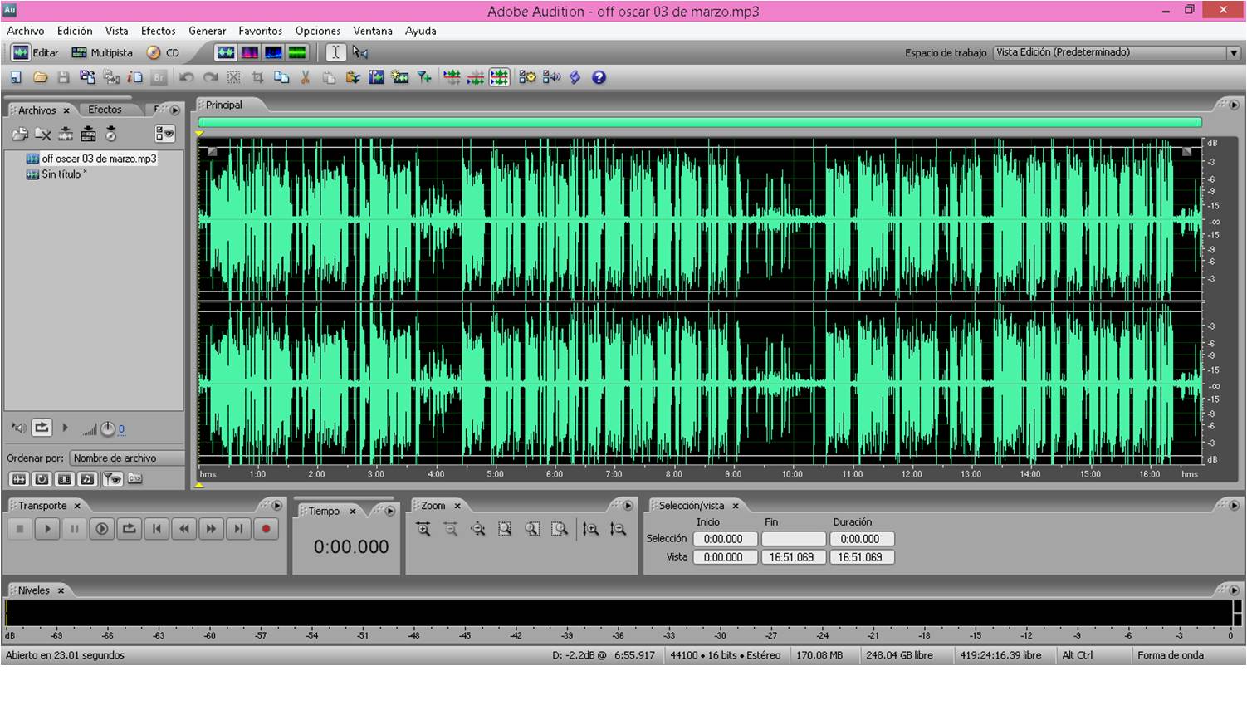
Task: Click the Import File icon in Archivos panel
Action: [20, 134]
